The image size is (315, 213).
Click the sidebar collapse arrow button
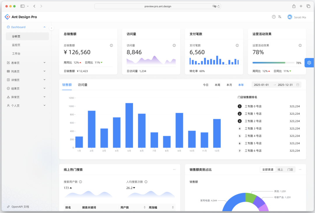52,28
